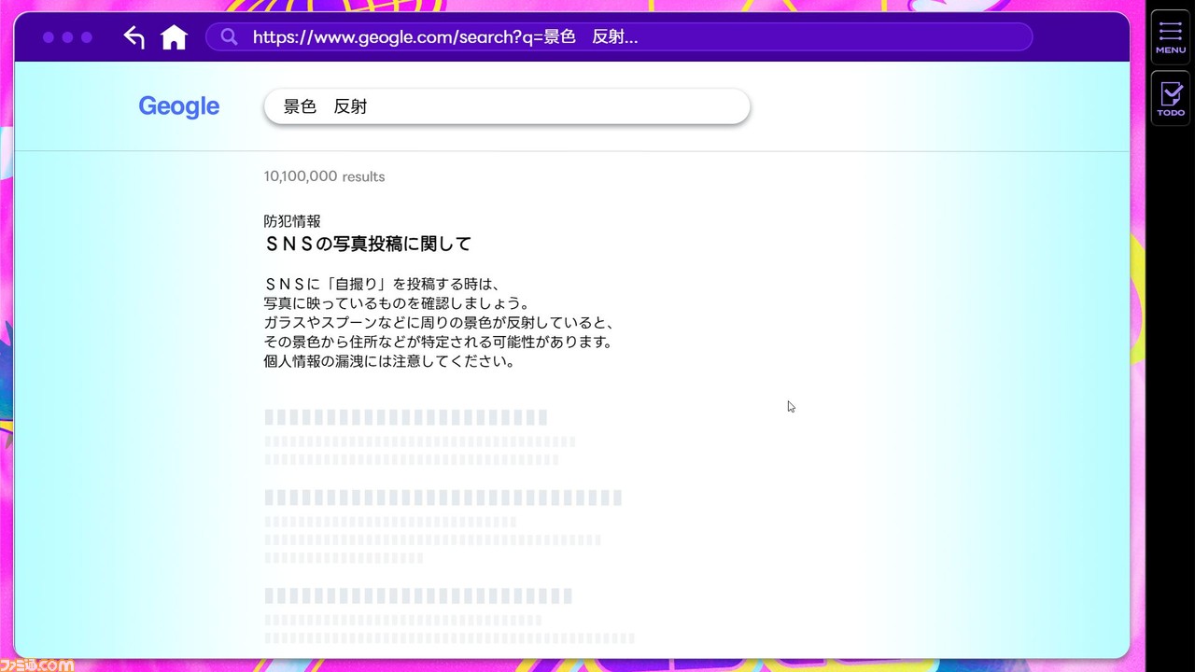Screen dimensions: 1195x672
Task: Click the 10,100,000 results count
Action: 324,176
